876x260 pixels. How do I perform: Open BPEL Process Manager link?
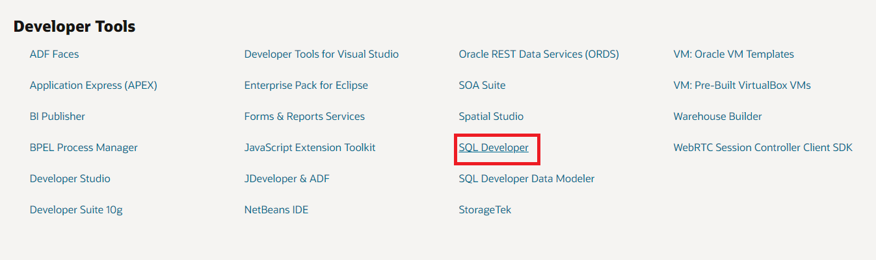[x=84, y=148]
